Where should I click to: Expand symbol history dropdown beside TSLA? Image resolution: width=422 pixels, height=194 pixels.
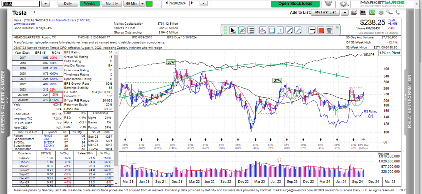click(x=45, y=4)
